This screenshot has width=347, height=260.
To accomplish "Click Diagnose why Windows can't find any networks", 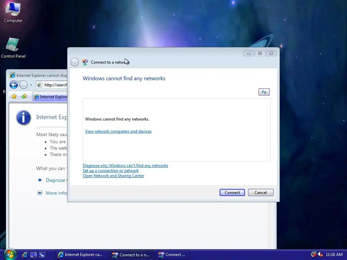I will [x=125, y=166].
